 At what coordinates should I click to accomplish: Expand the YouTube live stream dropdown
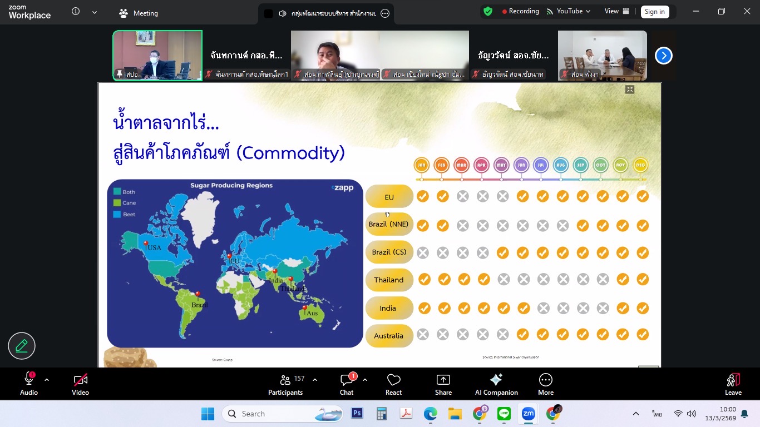pos(588,12)
